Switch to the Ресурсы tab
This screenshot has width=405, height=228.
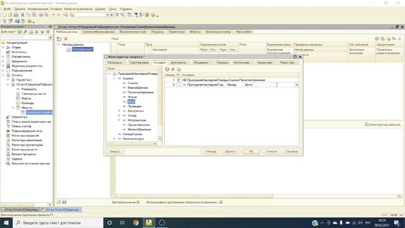pos(157,32)
